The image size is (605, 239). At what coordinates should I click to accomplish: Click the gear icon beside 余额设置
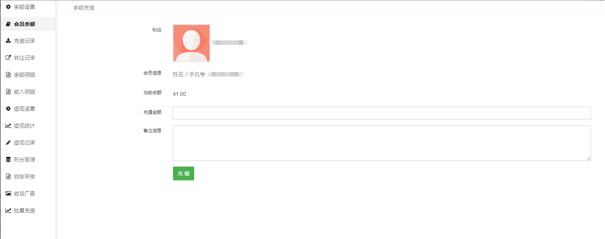pos(8,7)
